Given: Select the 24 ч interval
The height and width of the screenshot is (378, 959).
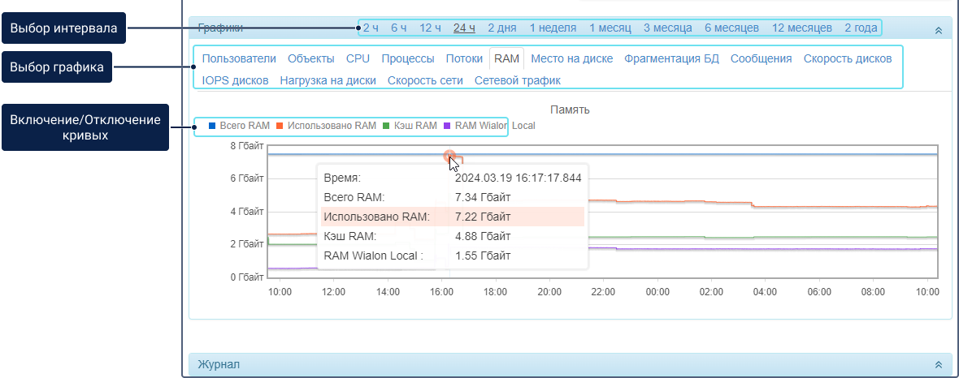Looking at the screenshot, I should click(x=464, y=28).
